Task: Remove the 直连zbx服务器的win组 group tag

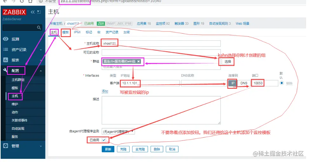Action: (x=138, y=62)
